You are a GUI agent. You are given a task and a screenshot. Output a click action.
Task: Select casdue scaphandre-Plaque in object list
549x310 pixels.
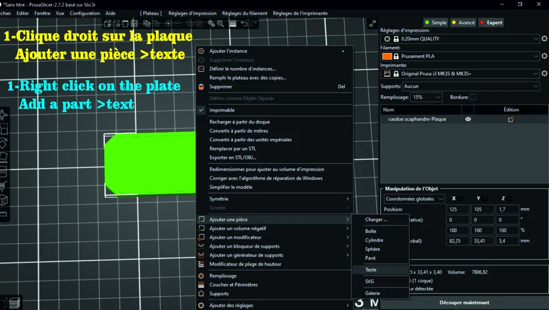[417, 119]
